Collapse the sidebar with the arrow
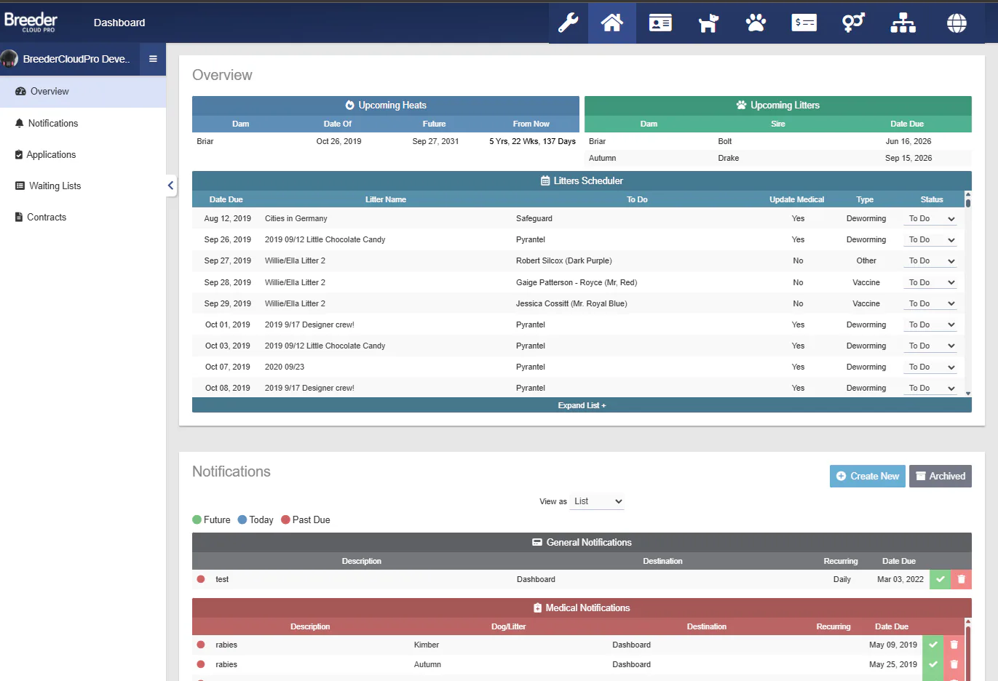998x681 pixels. (x=170, y=186)
